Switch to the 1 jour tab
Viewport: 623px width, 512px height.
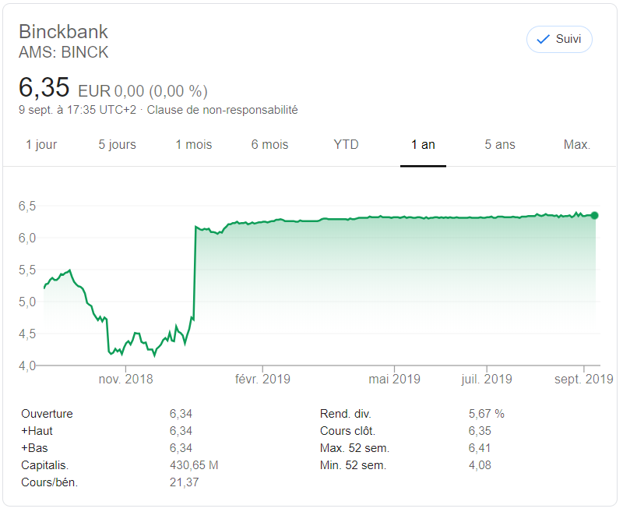pos(41,145)
